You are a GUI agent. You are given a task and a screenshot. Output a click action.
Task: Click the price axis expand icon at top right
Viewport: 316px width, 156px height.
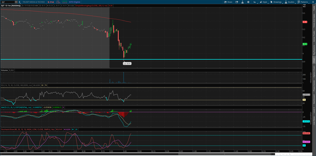tap(304, 5)
